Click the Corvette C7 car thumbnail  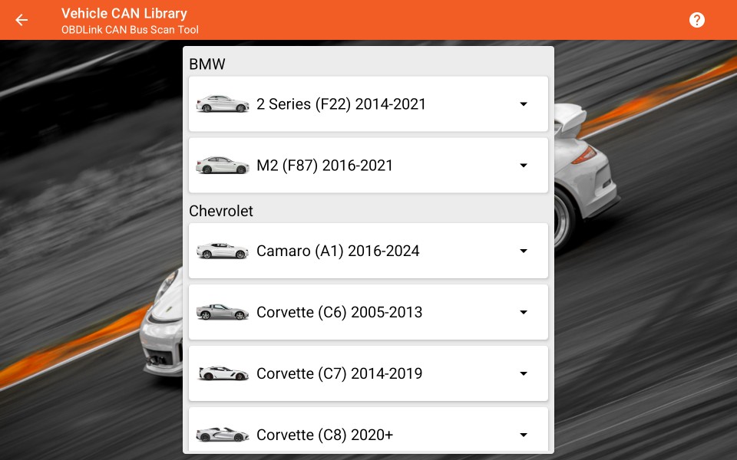coord(223,373)
